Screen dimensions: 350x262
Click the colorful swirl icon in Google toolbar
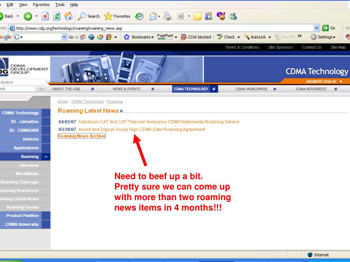pos(100,37)
